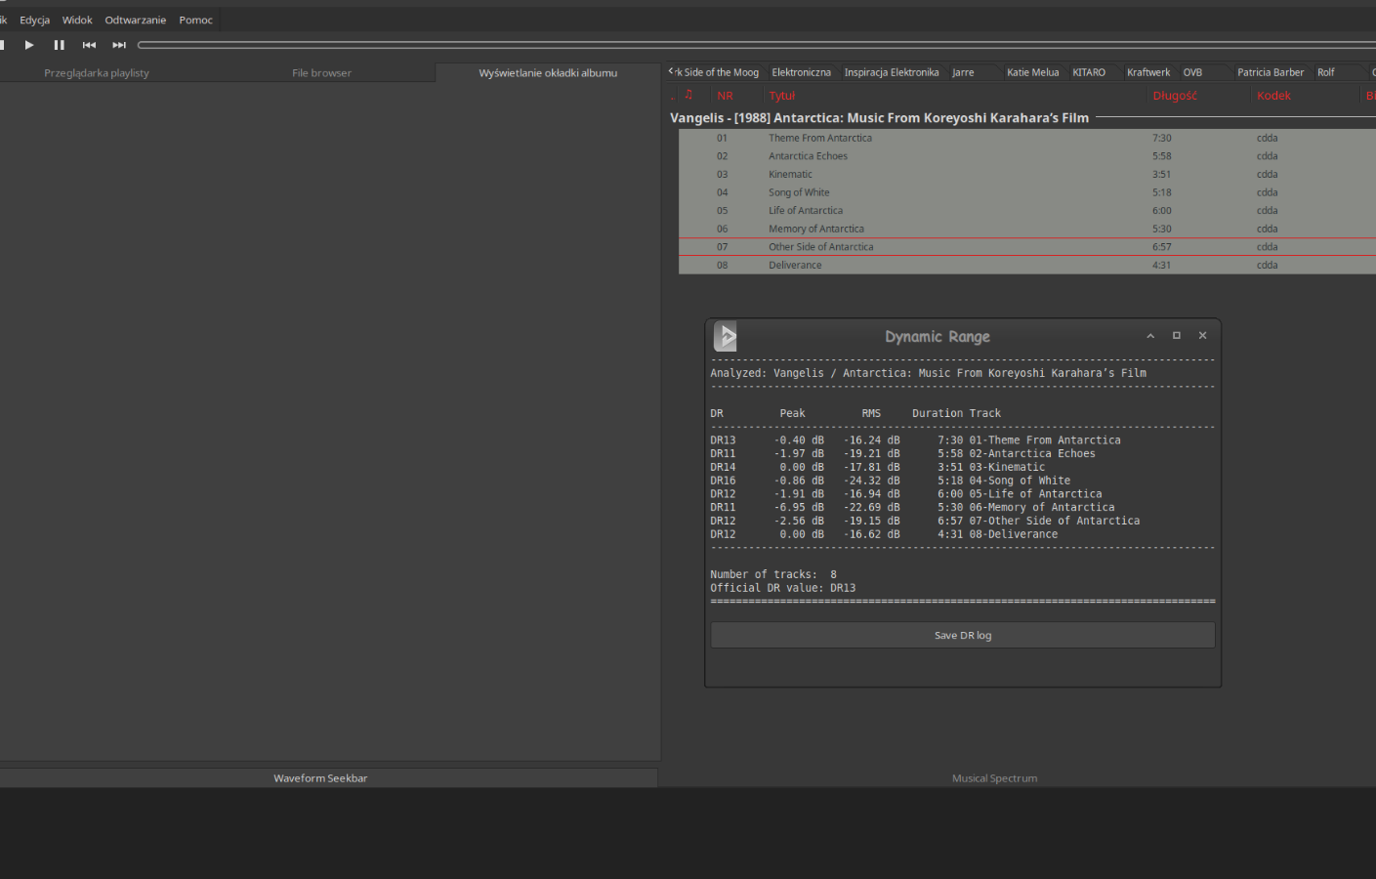This screenshot has width=1376, height=879.
Task: Select track Kinematic in playlist
Action: click(1027, 174)
